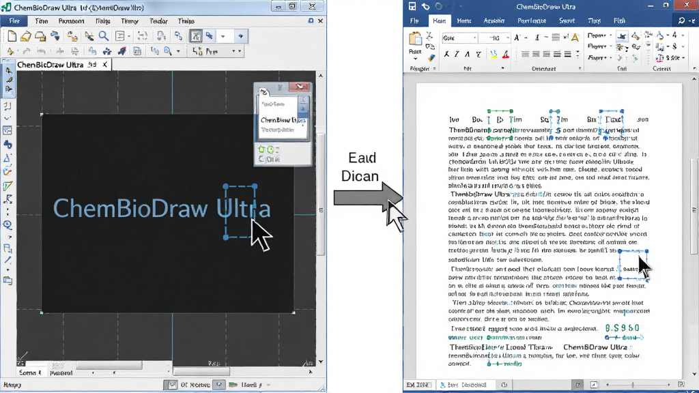Click the underline letter icon in Word font group
This screenshot has width=699, height=393.
click(479, 55)
